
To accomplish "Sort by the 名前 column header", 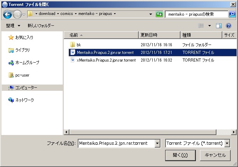I will [x=101, y=35].
